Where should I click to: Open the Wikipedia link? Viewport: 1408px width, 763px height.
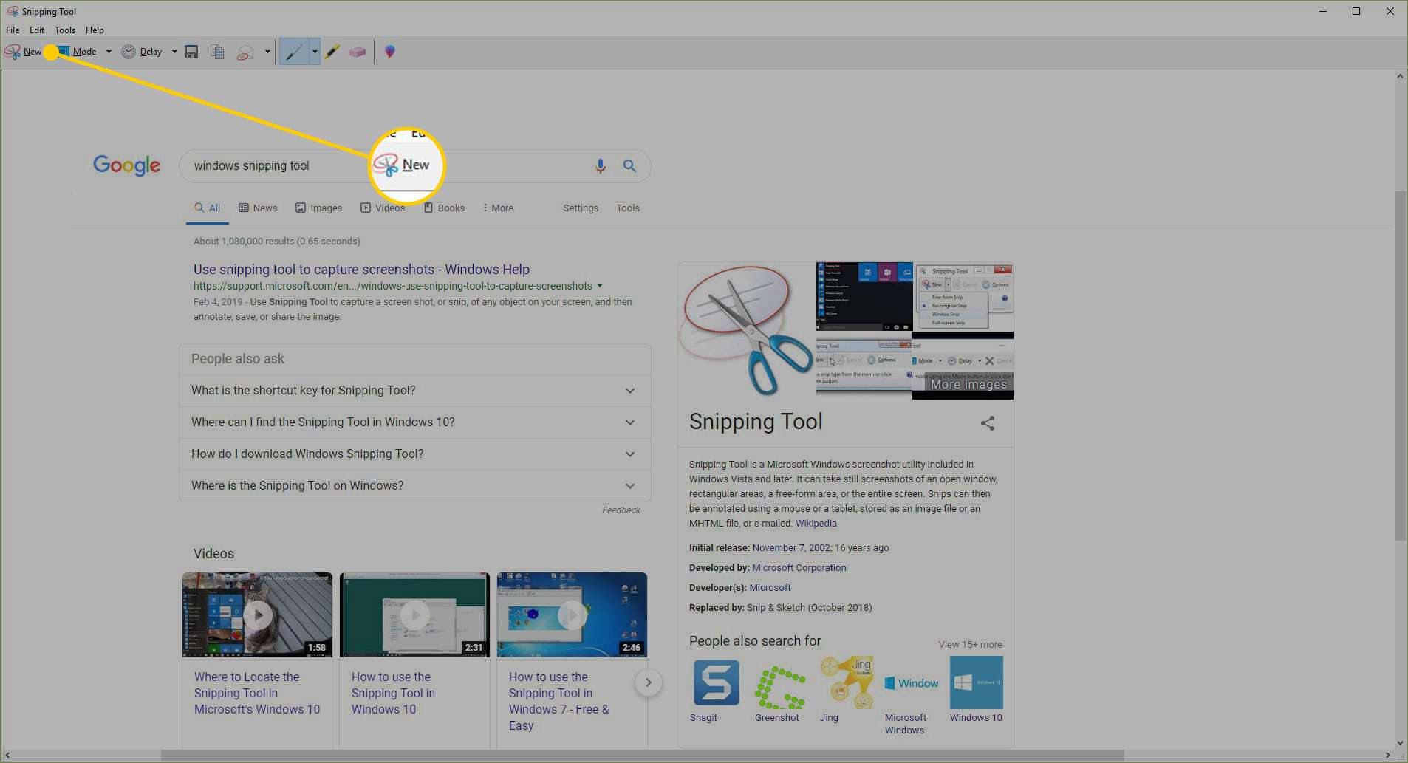click(x=816, y=524)
